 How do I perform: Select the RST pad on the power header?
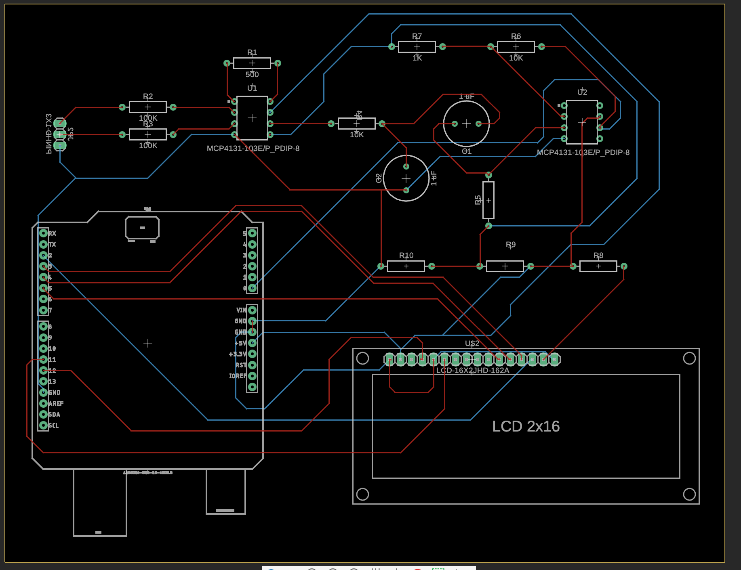coord(252,365)
